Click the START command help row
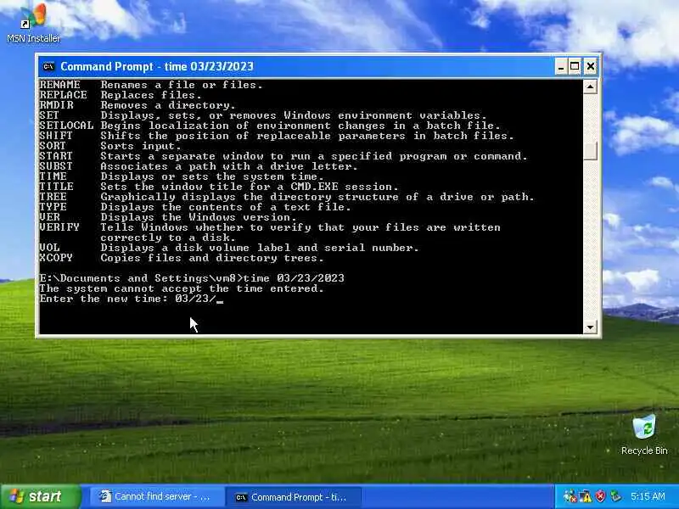 click(283, 156)
